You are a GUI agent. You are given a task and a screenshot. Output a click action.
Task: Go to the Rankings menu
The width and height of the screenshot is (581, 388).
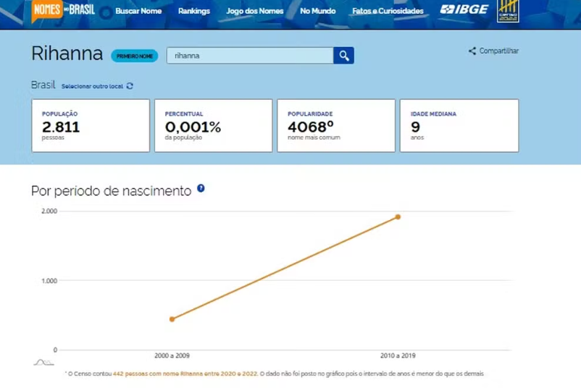(193, 11)
